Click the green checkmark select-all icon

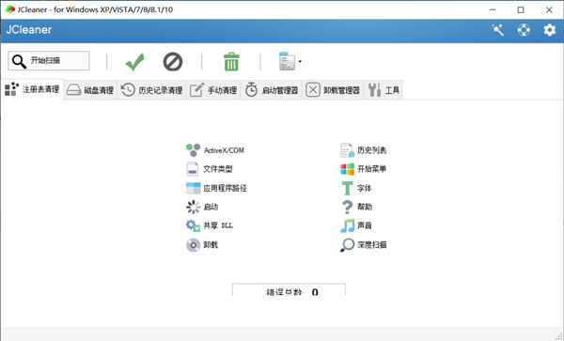[x=134, y=62]
